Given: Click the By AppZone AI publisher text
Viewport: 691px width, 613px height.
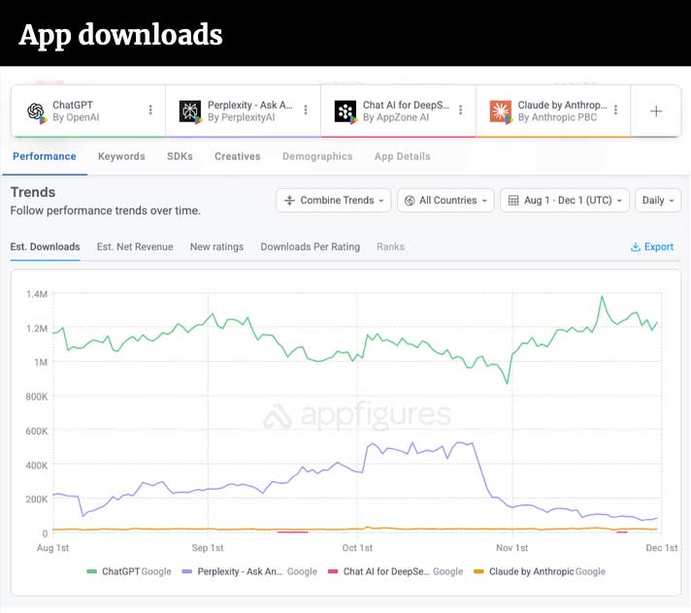Looking at the screenshot, I should 396,117.
